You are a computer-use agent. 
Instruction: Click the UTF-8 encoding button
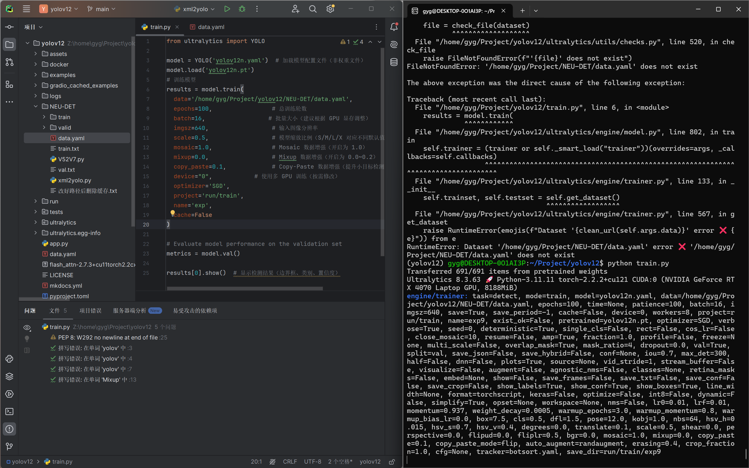[x=312, y=462]
